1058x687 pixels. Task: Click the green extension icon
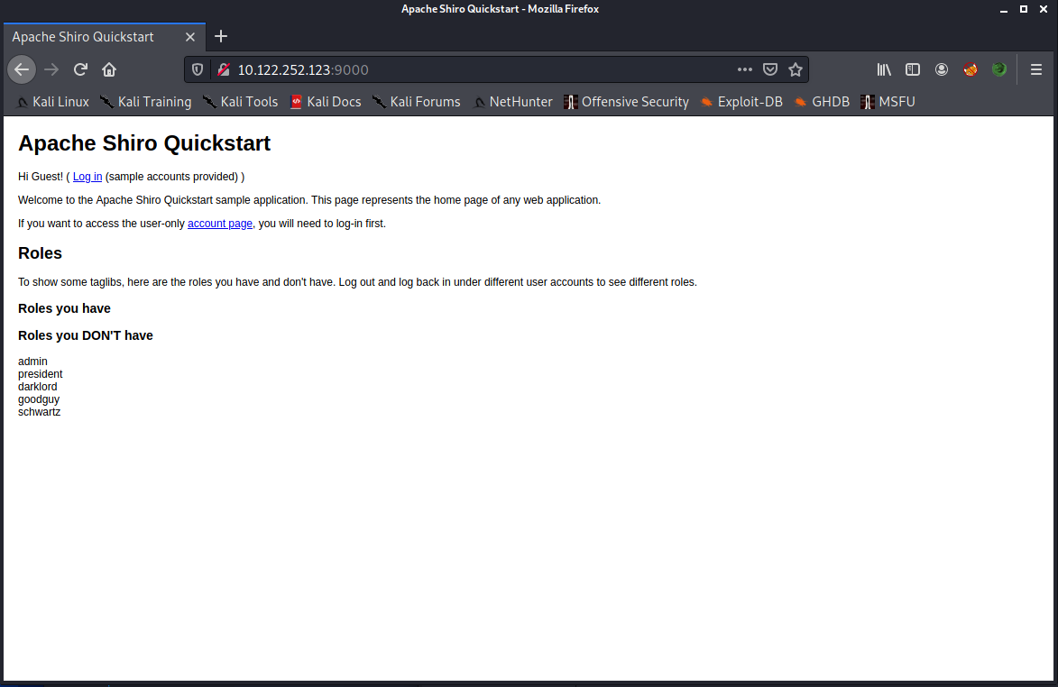tap(999, 69)
